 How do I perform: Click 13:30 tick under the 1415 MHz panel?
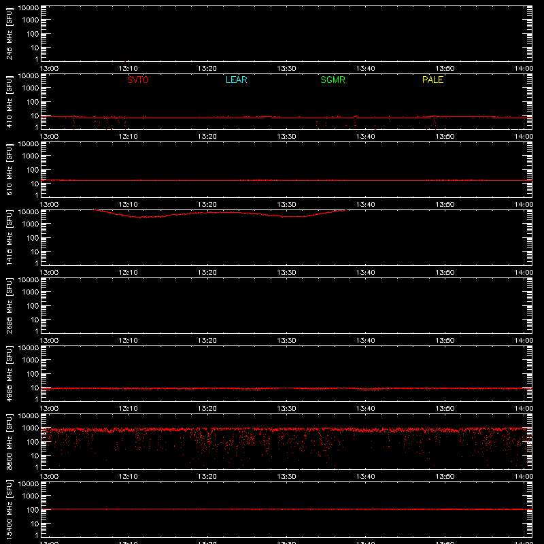click(286, 273)
